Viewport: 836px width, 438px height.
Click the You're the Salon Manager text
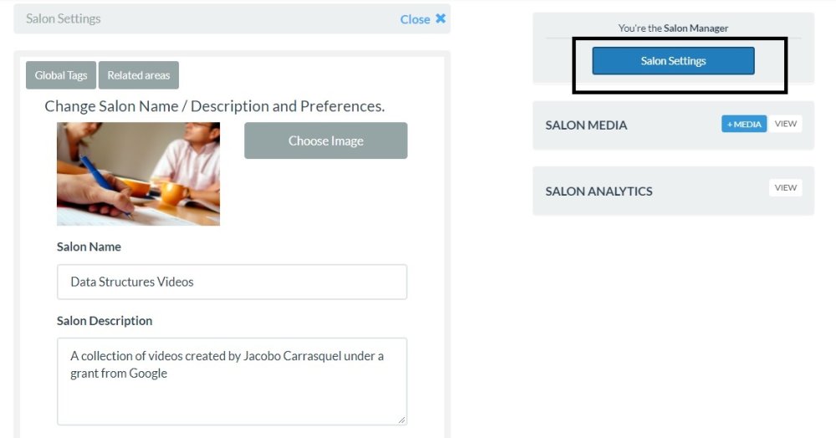point(673,28)
